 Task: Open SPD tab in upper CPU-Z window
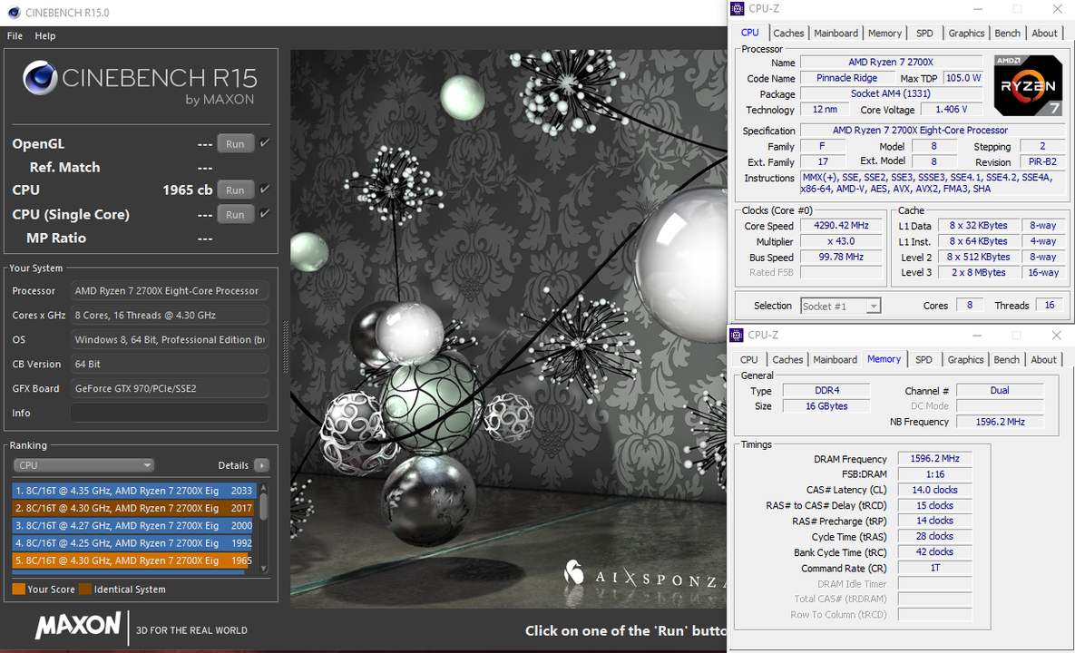(x=924, y=33)
